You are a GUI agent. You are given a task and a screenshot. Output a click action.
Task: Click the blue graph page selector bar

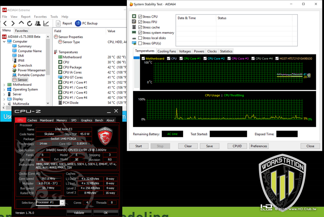pos(137,58)
